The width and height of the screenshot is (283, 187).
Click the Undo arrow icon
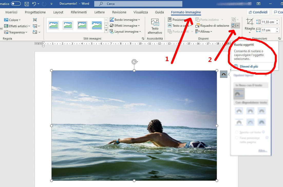34,4
